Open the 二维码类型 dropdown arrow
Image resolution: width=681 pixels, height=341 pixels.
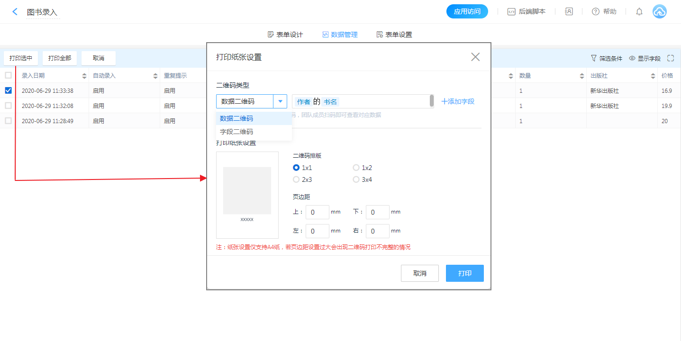280,101
